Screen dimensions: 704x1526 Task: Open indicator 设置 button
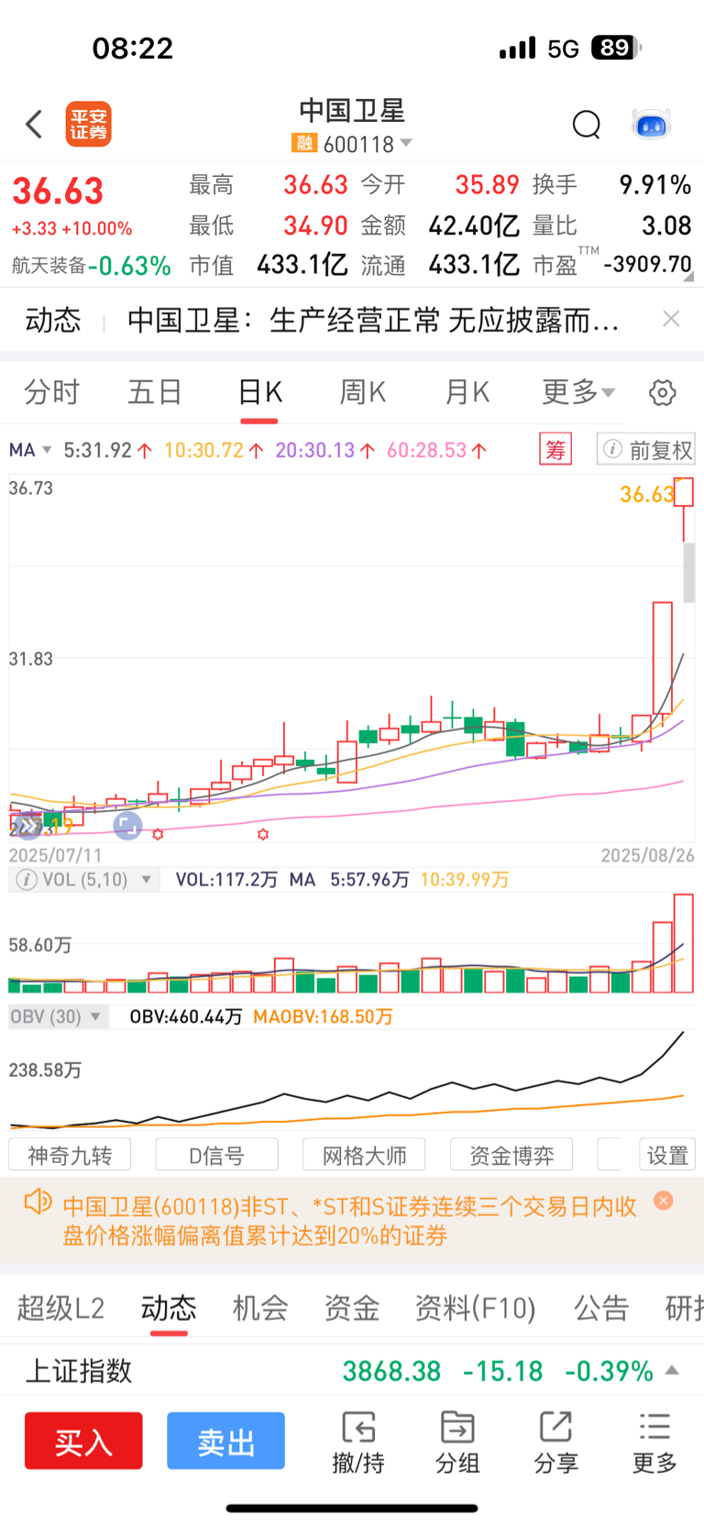tap(667, 1155)
